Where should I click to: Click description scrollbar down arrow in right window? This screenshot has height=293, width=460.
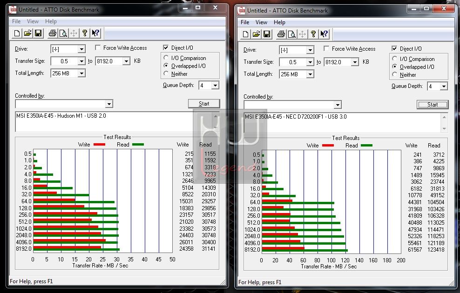pos(444,128)
